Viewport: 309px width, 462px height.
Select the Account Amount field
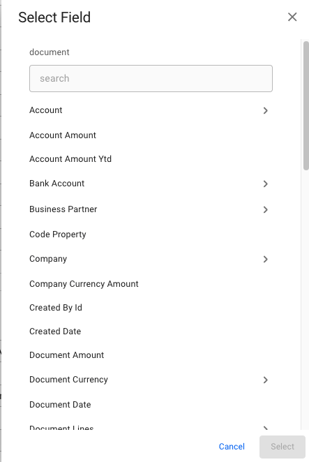click(63, 135)
